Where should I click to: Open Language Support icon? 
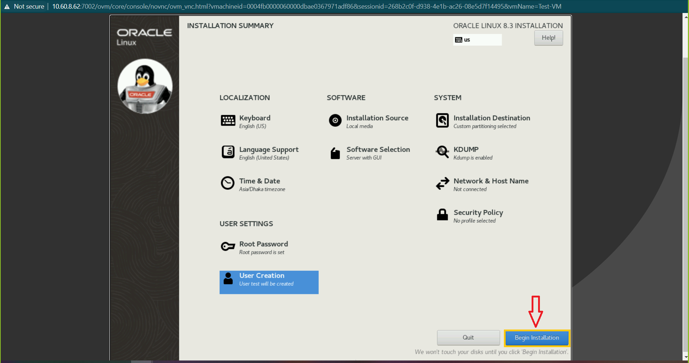point(228,152)
